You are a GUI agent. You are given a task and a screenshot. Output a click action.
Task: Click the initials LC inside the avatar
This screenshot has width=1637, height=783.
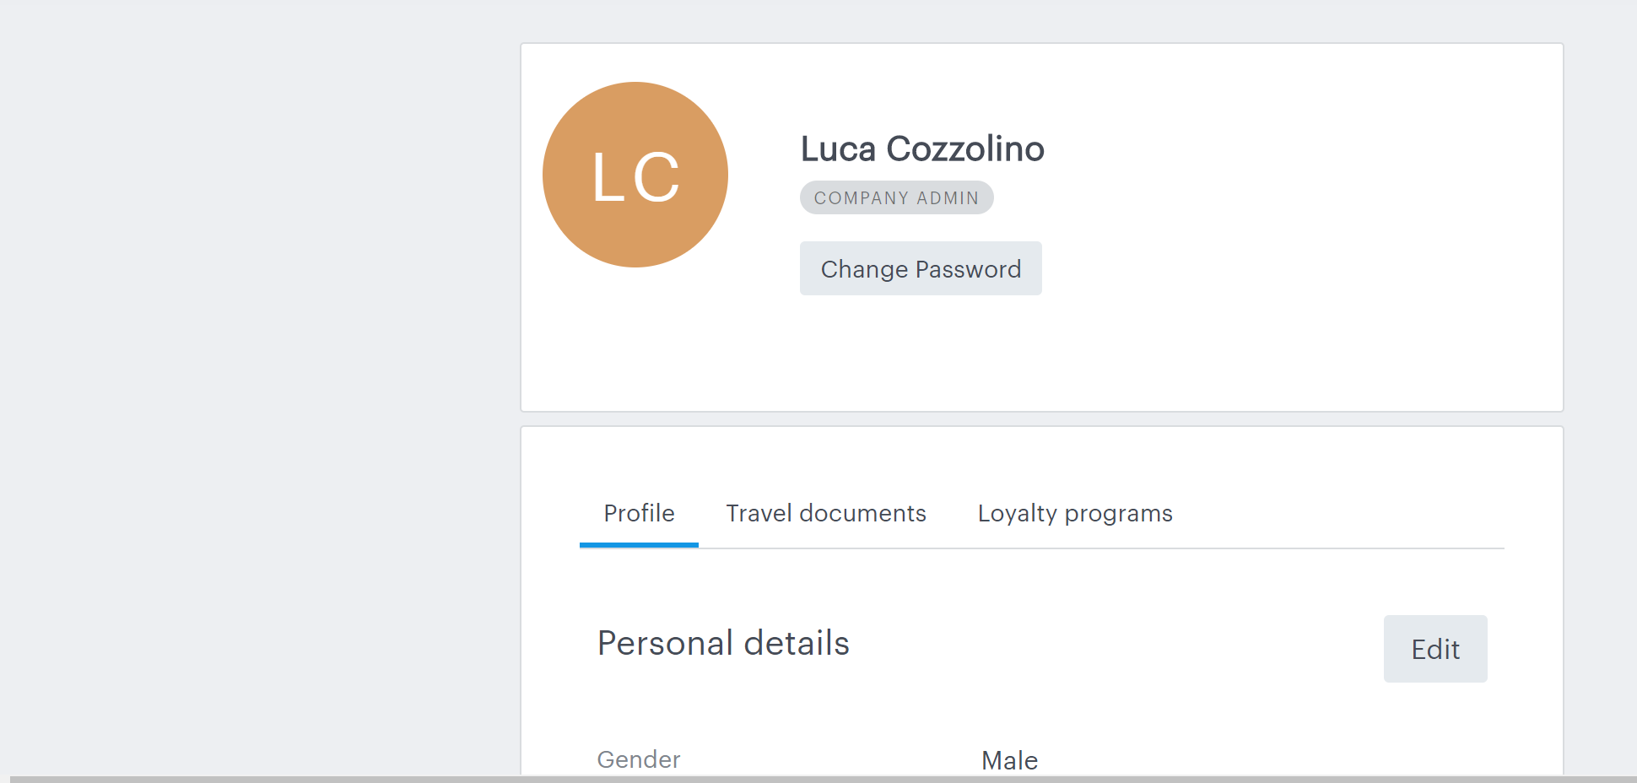click(x=635, y=177)
